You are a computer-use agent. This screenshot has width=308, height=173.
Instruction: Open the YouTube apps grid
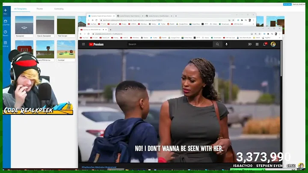[x=257, y=44]
